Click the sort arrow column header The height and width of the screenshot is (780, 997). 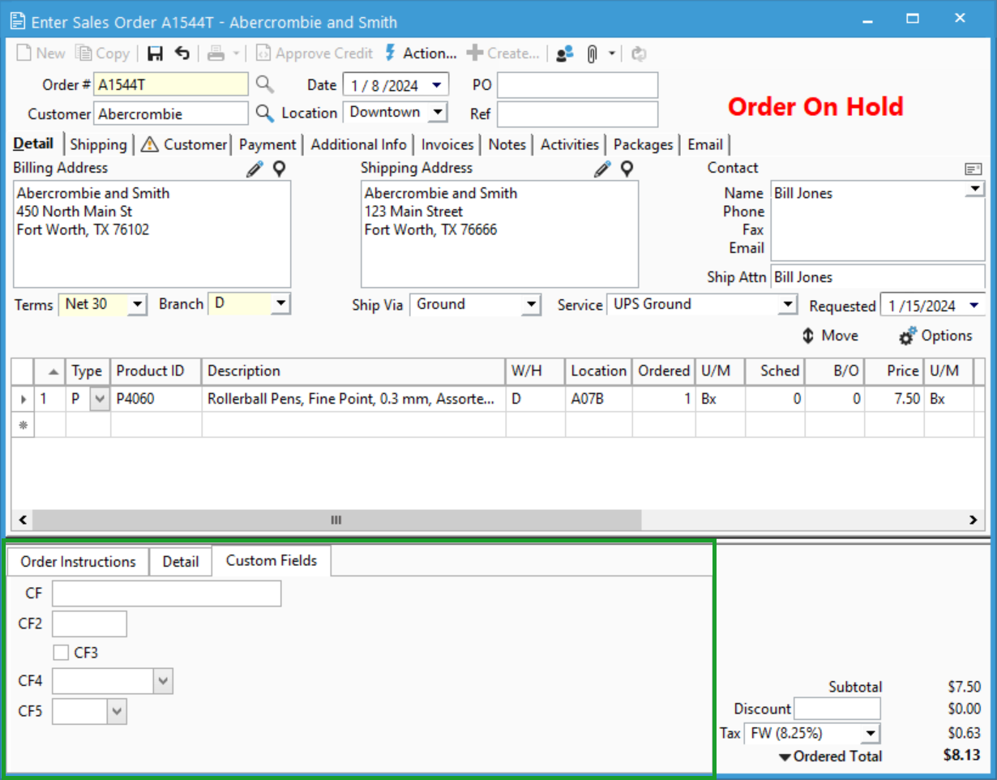(50, 371)
